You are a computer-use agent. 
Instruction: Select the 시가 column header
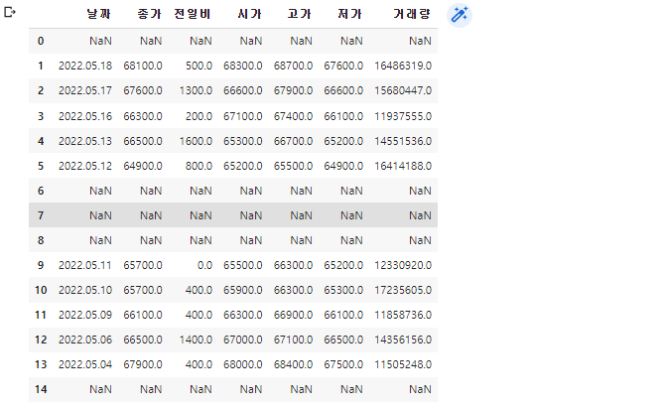(249, 14)
